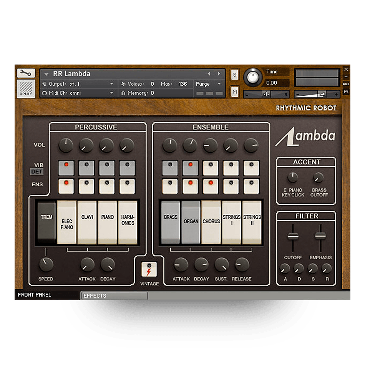Image resolution: width=365 pixels, height=365 pixels.
Task: Click the tremolo SPEED knob
Action: 46,265
